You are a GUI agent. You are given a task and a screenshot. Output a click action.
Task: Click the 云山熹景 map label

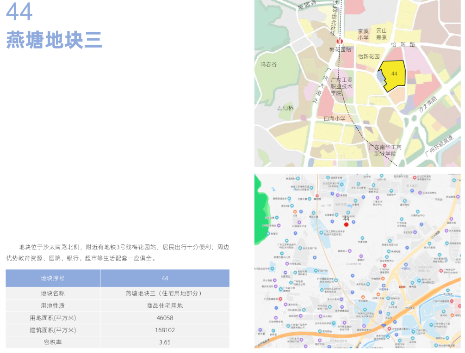coord(381,34)
